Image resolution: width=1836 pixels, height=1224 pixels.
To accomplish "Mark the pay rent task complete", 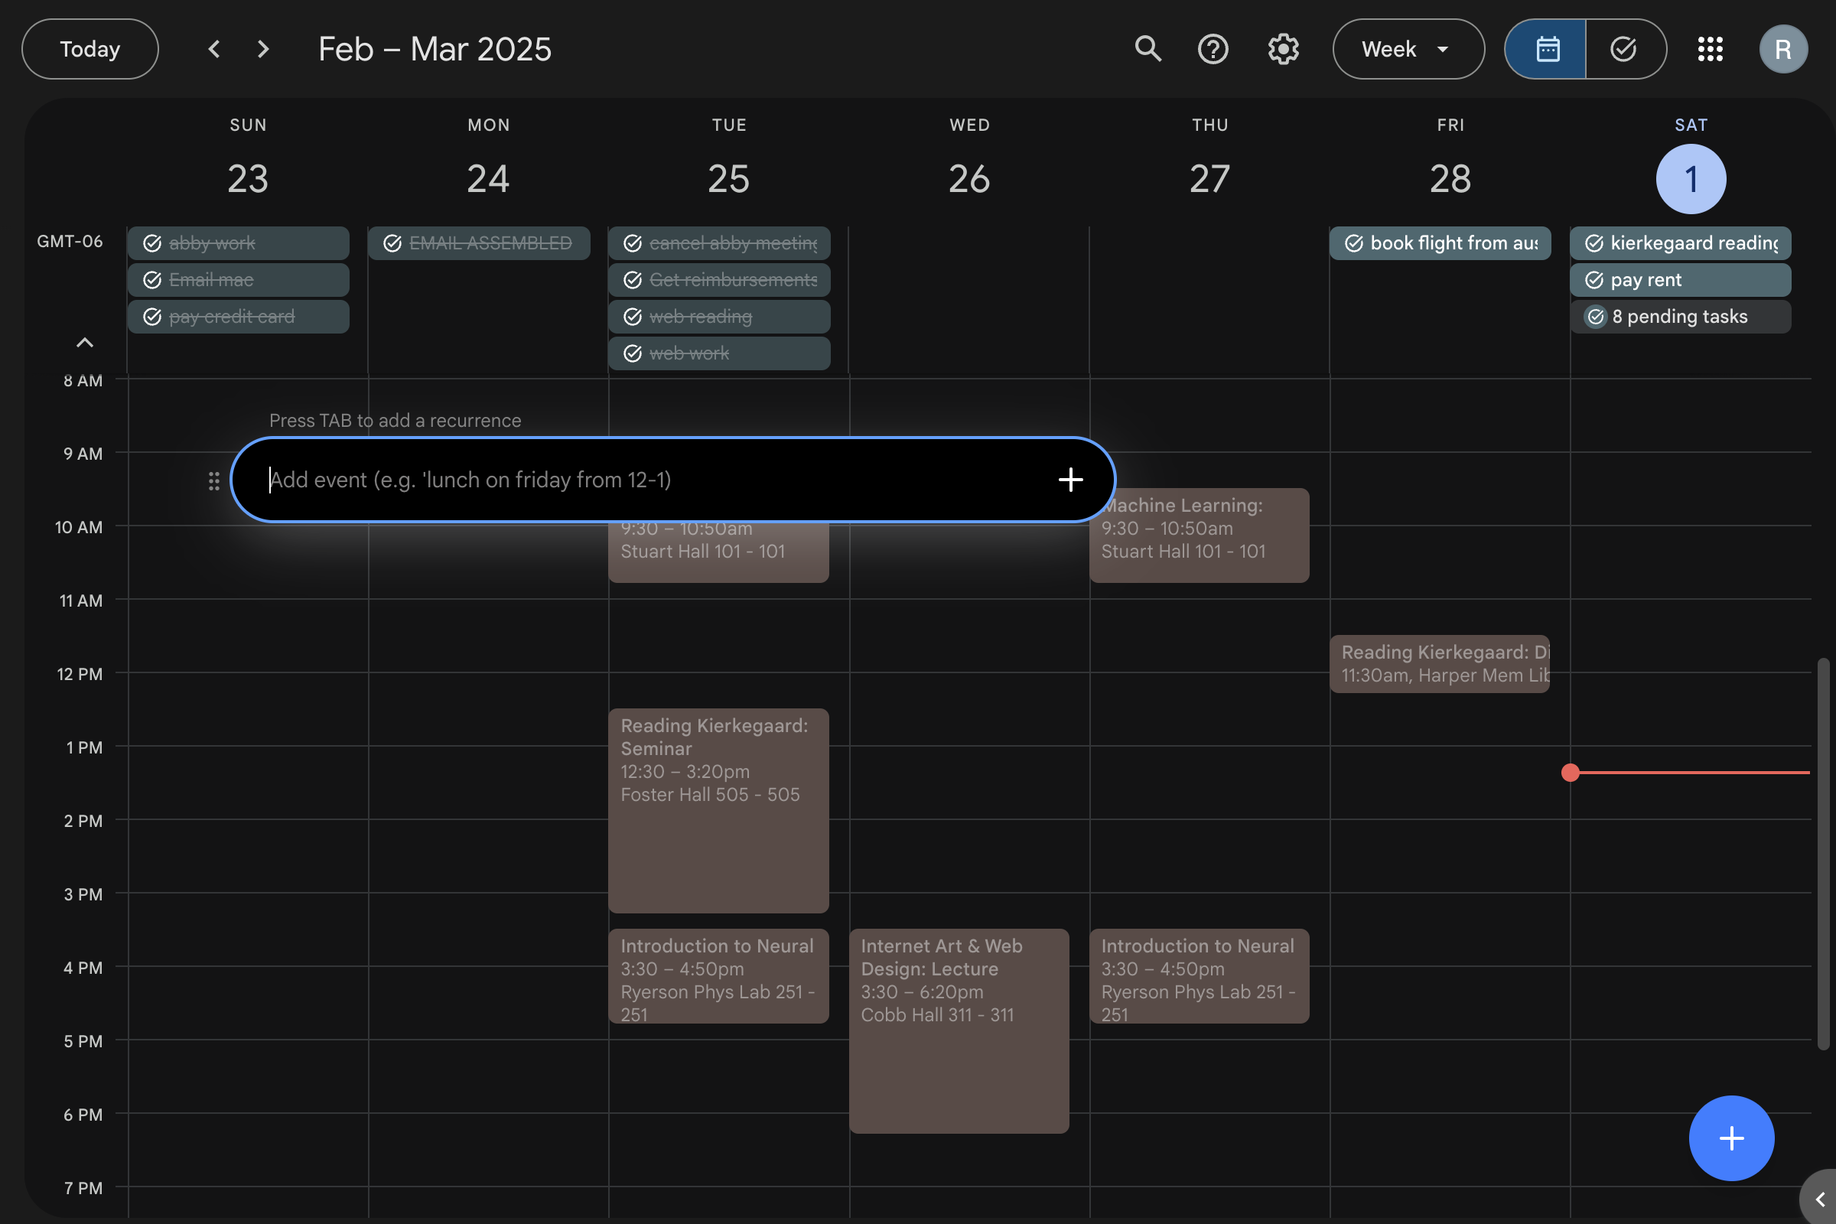I will (1594, 279).
